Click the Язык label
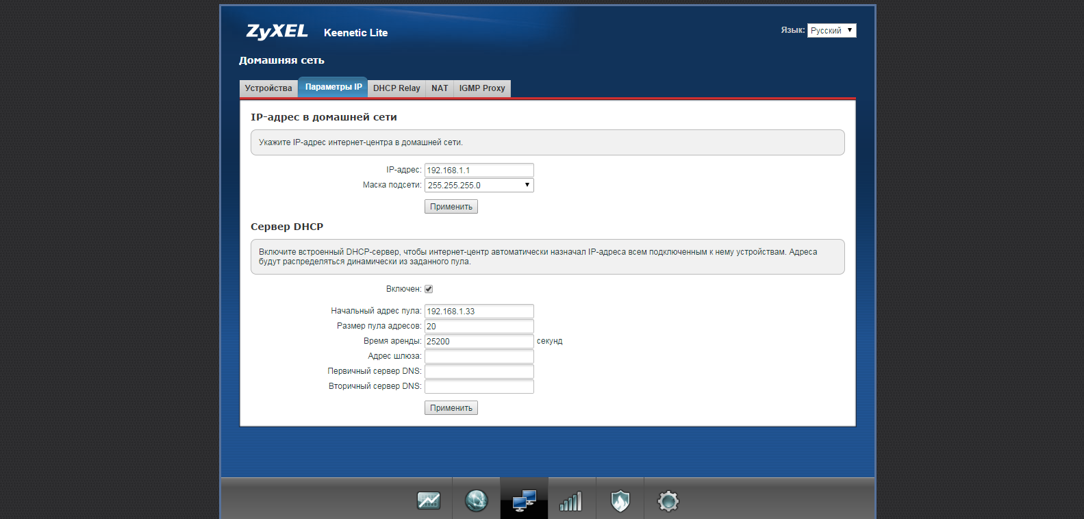 793,30
